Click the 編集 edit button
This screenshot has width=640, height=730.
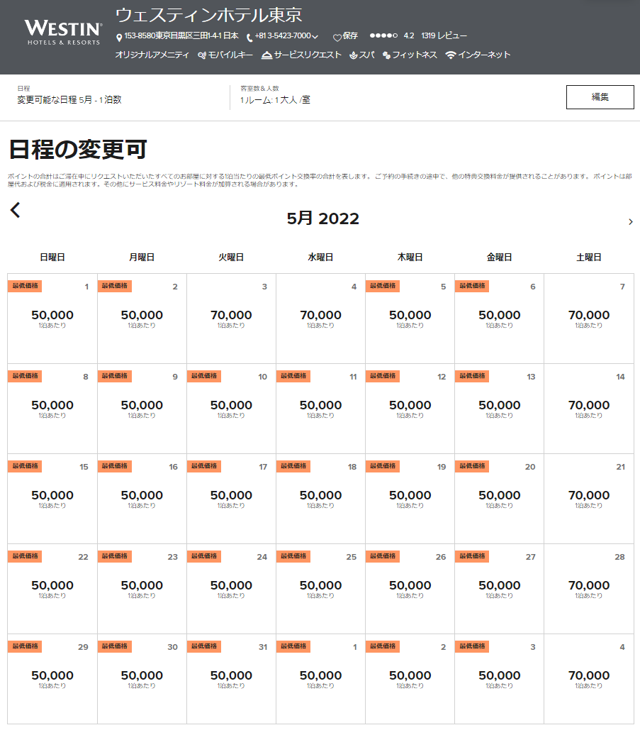tap(600, 97)
